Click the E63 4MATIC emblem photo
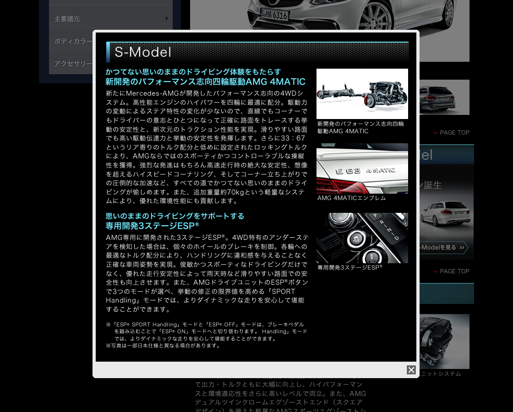 362,168
